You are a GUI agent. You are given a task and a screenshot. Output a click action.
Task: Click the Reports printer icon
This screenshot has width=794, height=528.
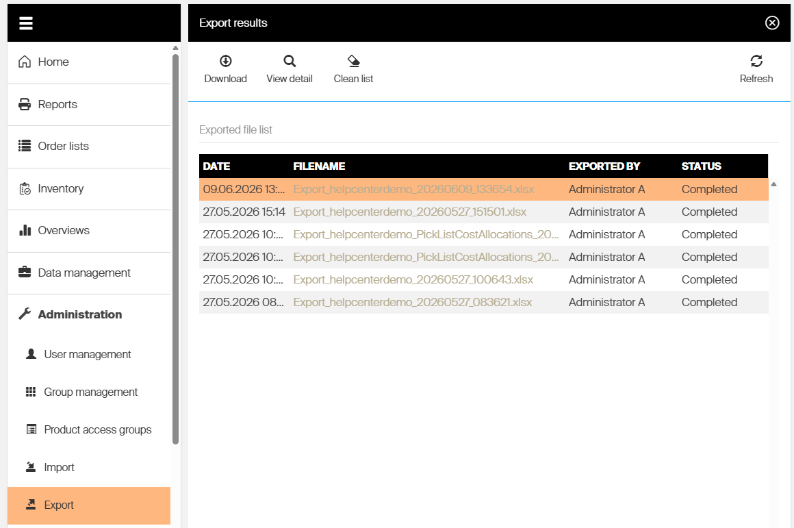tap(25, 104)
